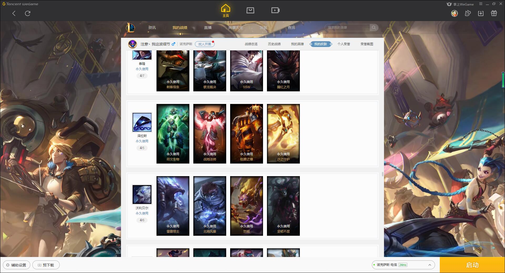Open the 查找 tab

pyautogui.click(x=291, y=28)
